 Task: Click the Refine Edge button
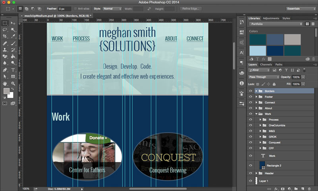point(191,9)
